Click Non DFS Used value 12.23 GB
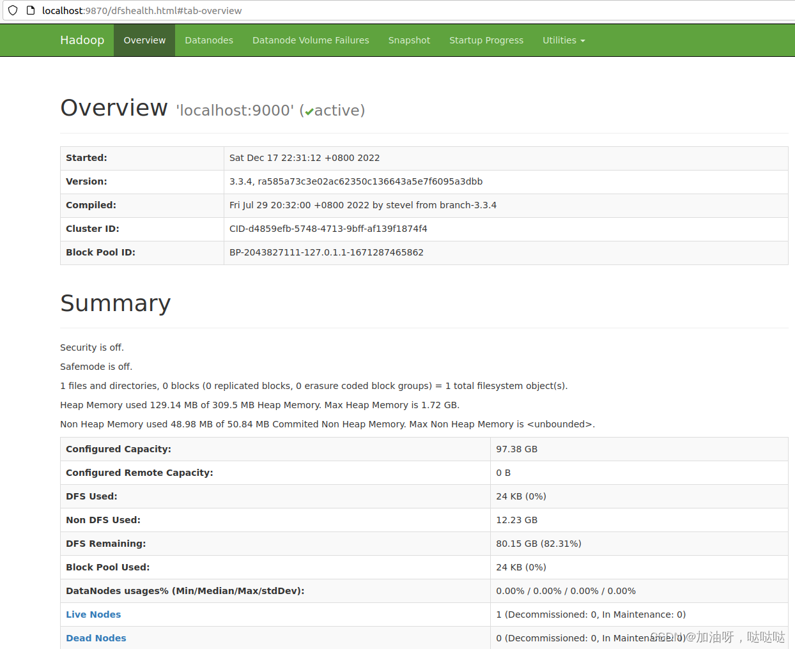Image resolution: width=795 pixels, height=649 pixels. 517,520
